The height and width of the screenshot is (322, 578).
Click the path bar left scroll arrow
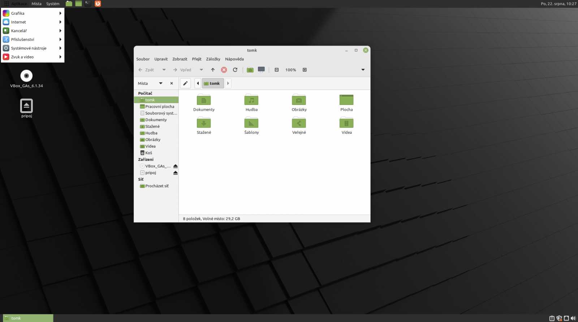(198, 83)
